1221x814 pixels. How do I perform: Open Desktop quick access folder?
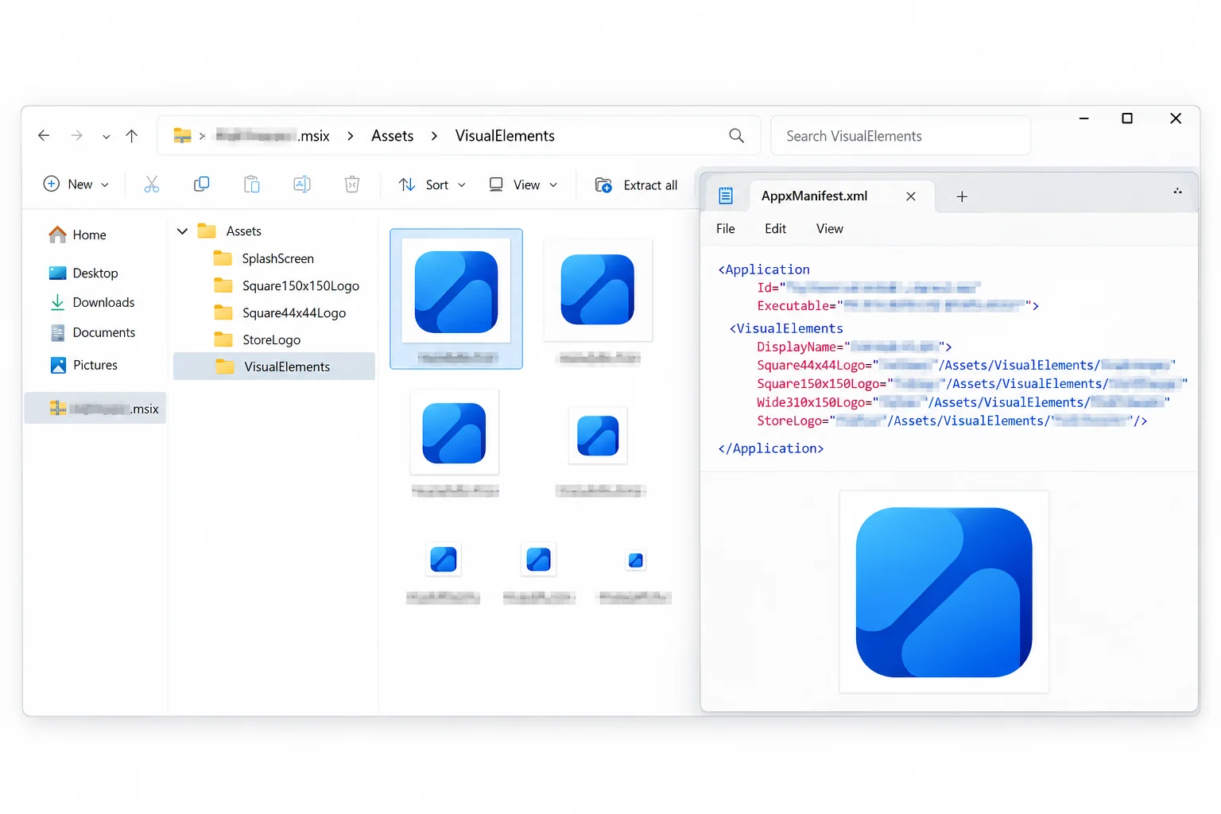[83, 273]
